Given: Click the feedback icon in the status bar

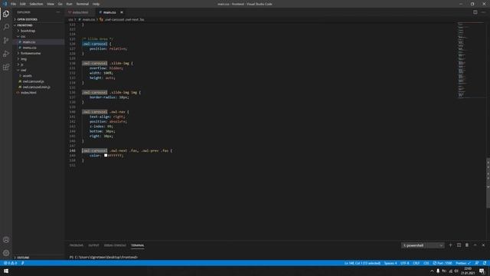Looking at the screenshot, I should coord(476,263).
